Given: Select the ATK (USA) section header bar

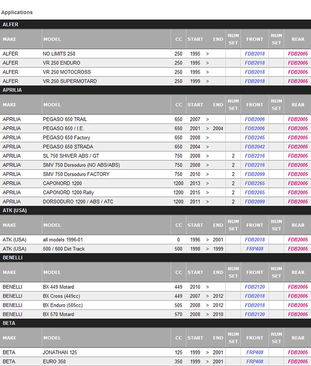Looking at the screenshot, I should (155, 210).
